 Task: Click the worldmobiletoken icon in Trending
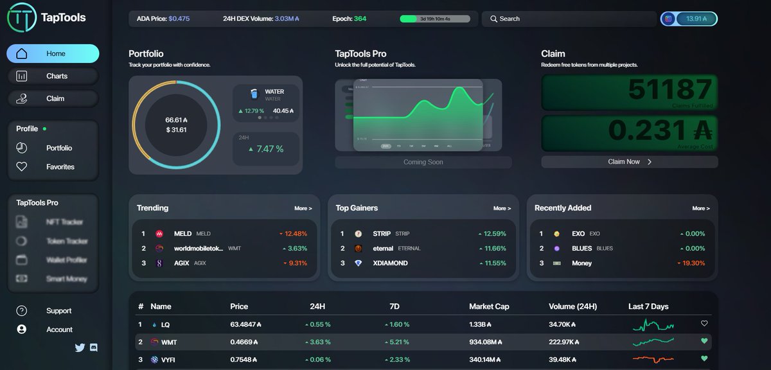[160, 249]
